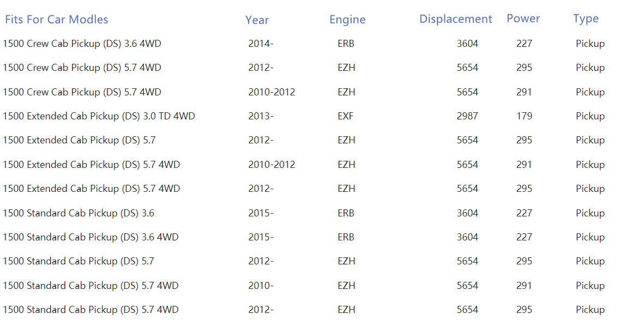This screenshot has height=326, width=620.
Task: Click the EXF engine code cell
Action: (x=346, y=116)
